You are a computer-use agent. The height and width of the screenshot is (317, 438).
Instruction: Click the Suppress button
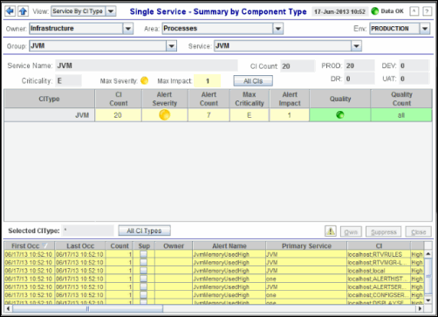tap(384, 232)
